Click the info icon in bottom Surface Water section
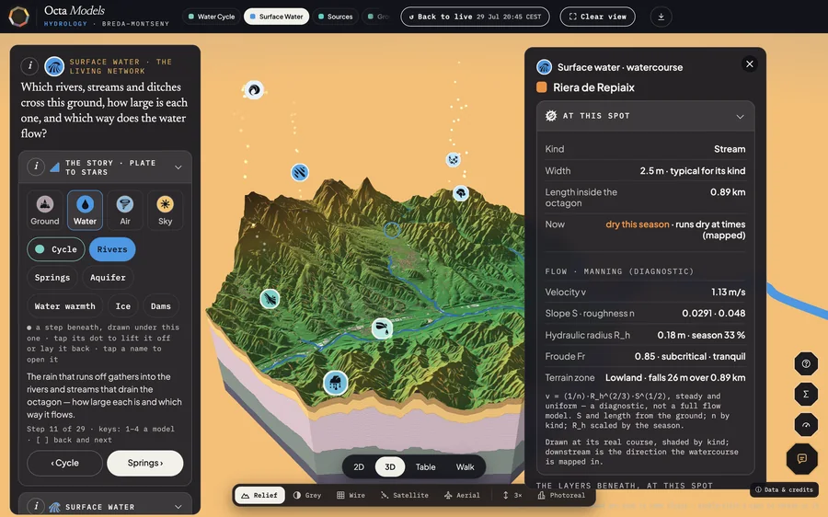828x517 pixels. click(36, 506)
